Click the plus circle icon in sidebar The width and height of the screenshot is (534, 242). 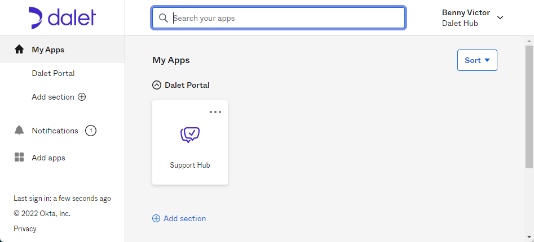click(x=82, y=97)
